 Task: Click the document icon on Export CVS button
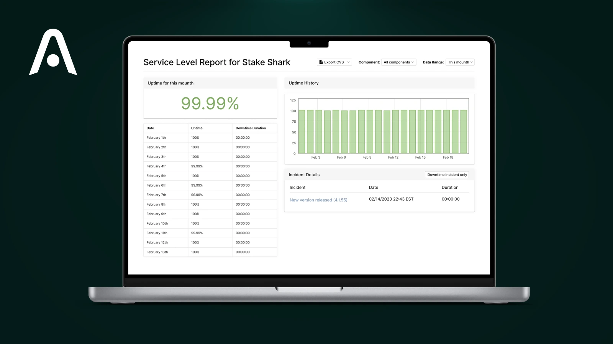tap(321, 62)
